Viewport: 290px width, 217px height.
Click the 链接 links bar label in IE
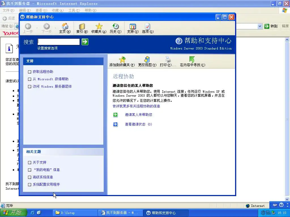click(x=285, y=26)
